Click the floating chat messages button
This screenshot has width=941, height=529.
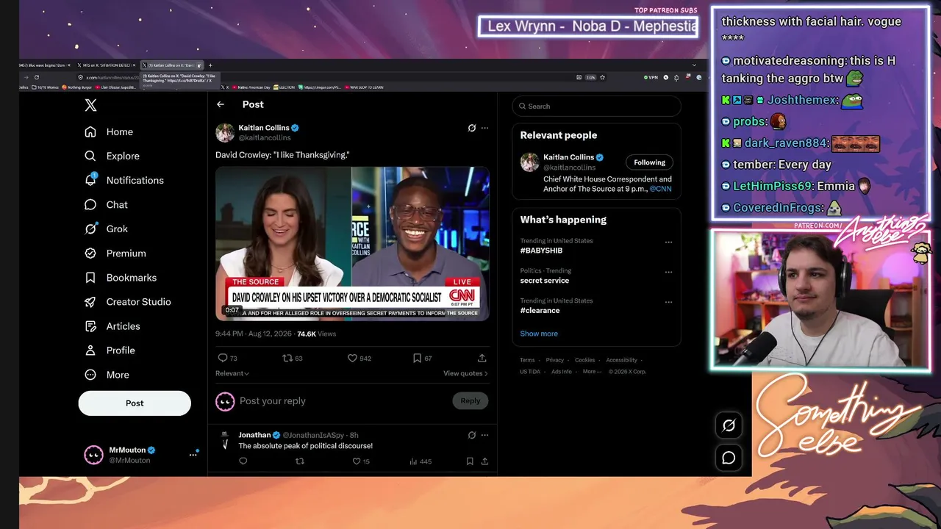coord(729,458)
